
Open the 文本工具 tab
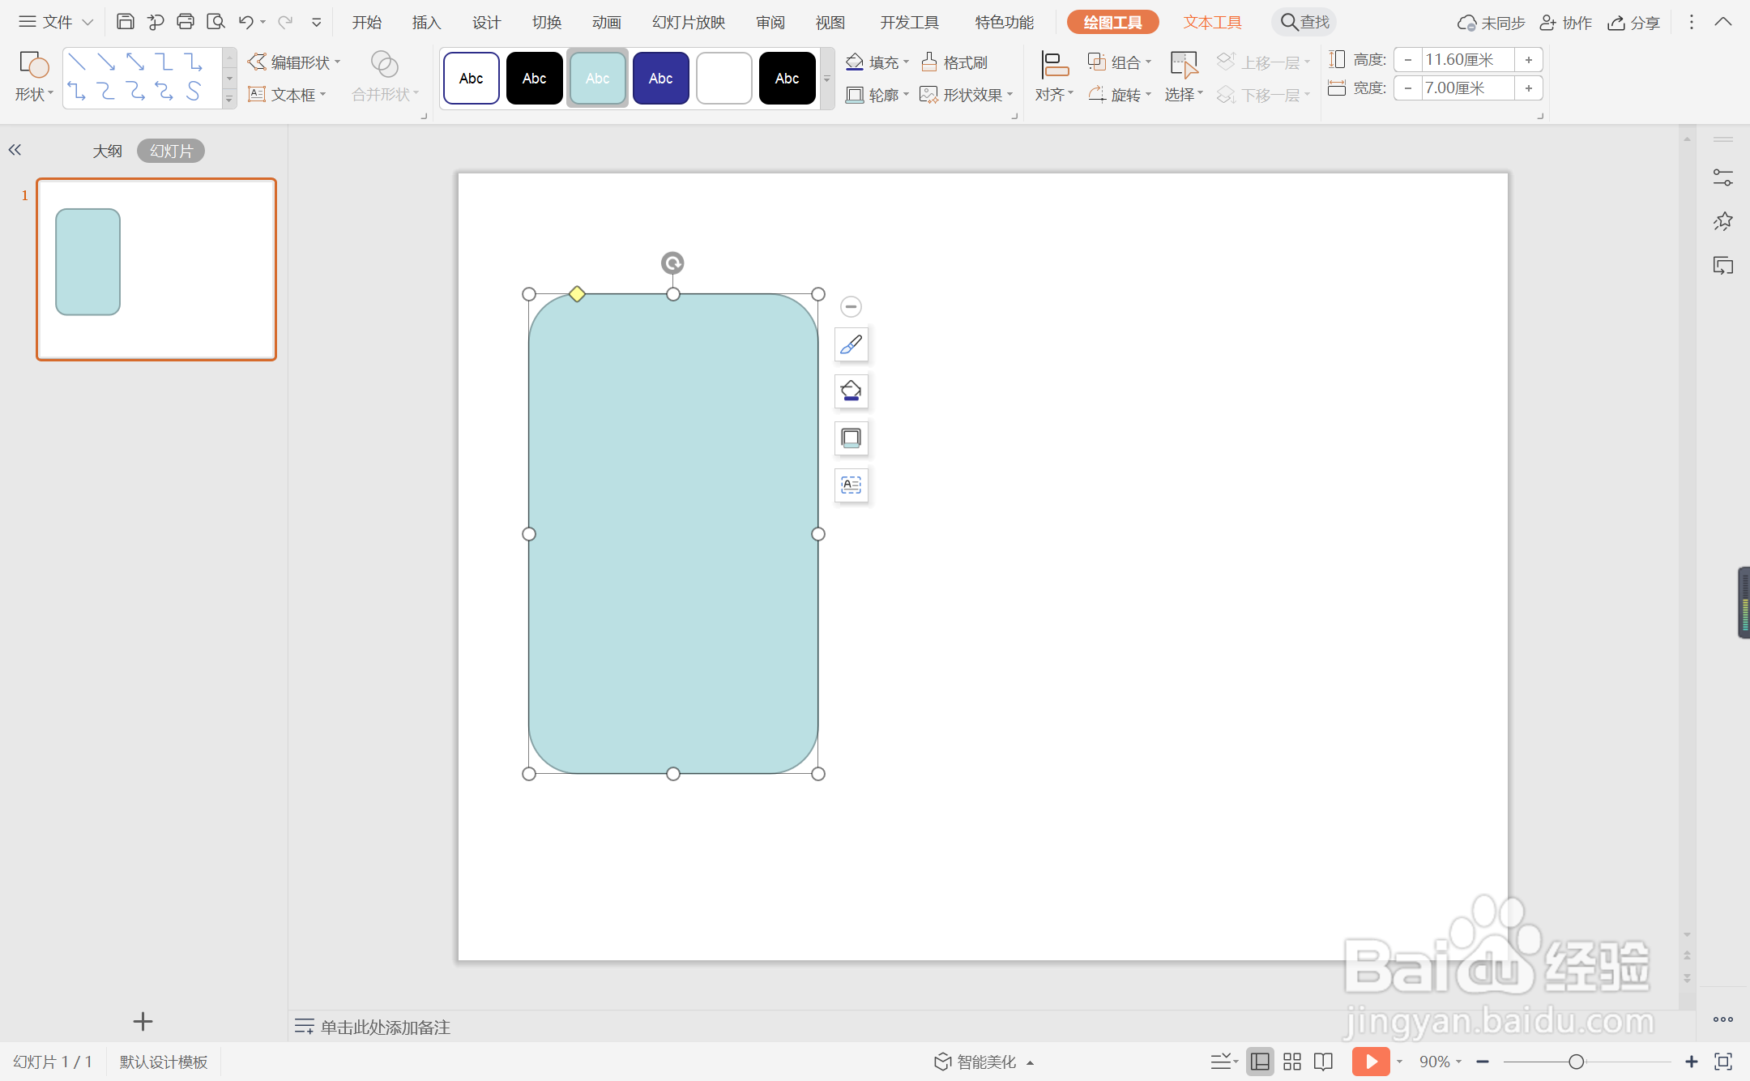click(1212, 22)
